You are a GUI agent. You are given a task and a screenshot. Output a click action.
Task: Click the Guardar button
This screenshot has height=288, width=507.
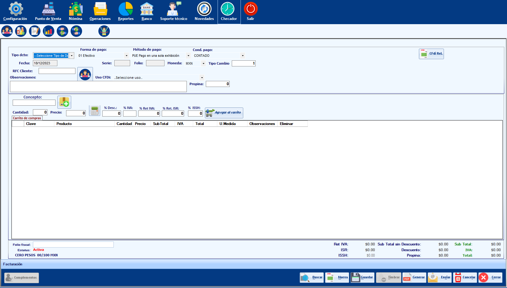362,277
